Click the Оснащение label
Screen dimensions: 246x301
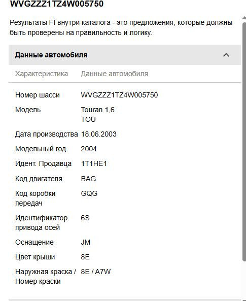[34, 242]
